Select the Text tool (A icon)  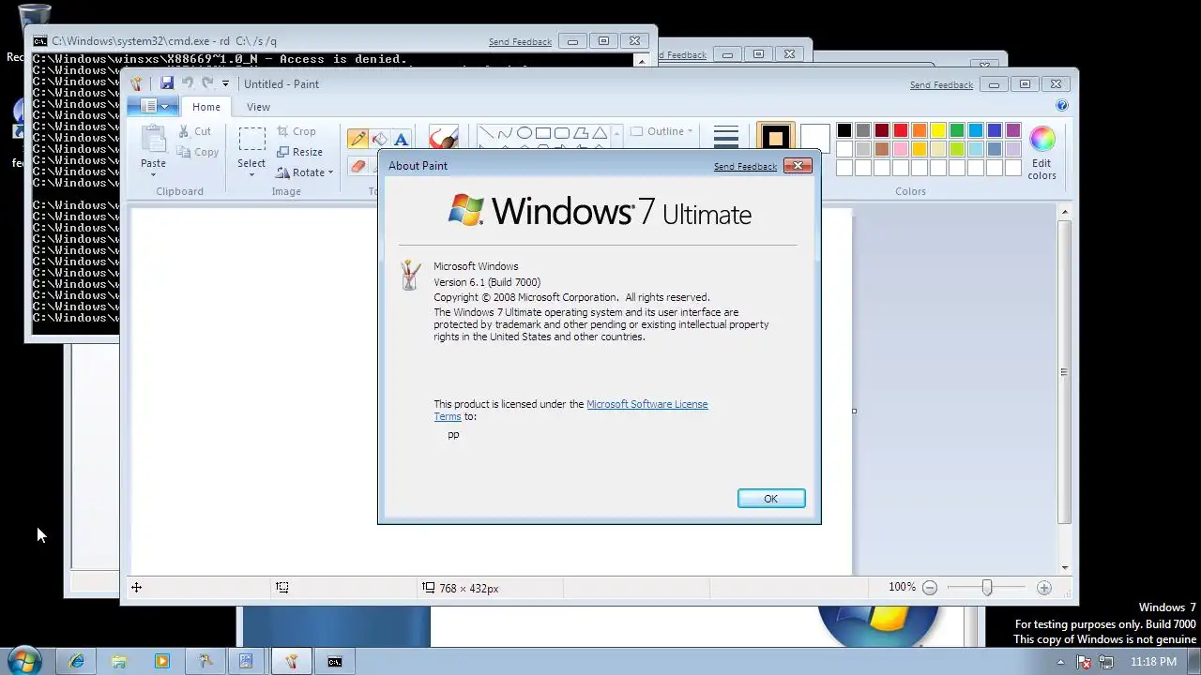[401, 139]
